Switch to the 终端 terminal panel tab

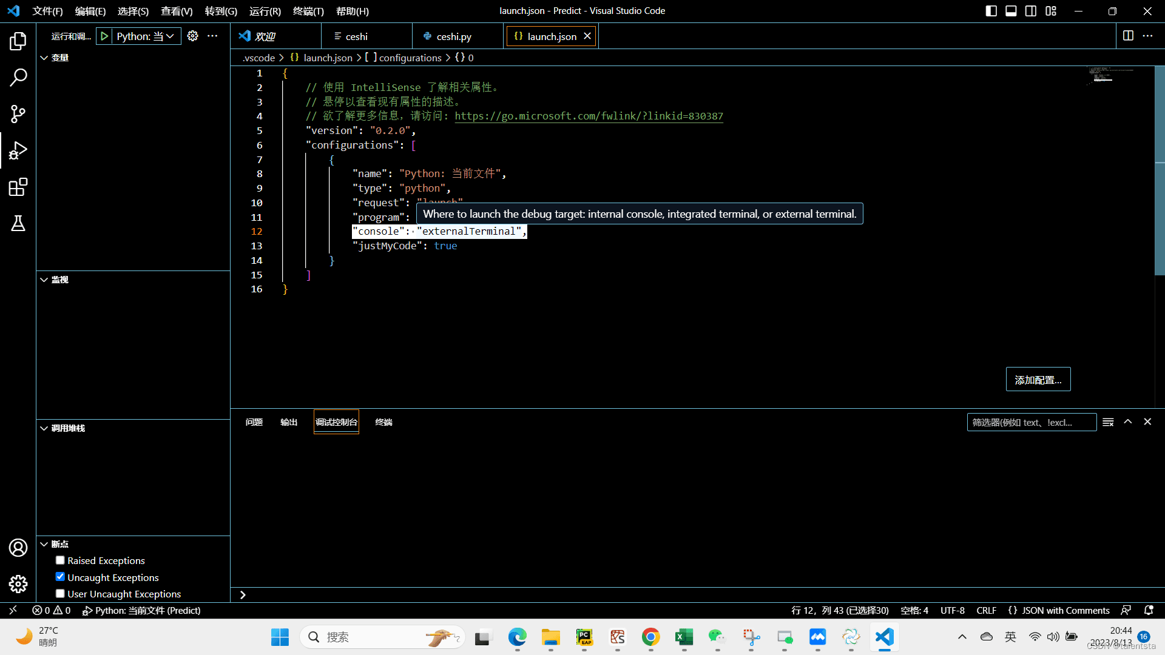[x=383, y=422]
